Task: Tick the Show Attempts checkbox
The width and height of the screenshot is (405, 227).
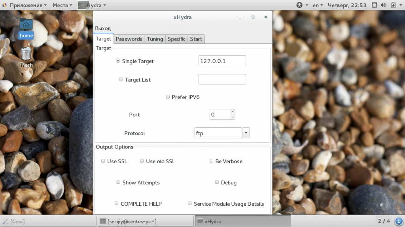Action: [118, 182]
